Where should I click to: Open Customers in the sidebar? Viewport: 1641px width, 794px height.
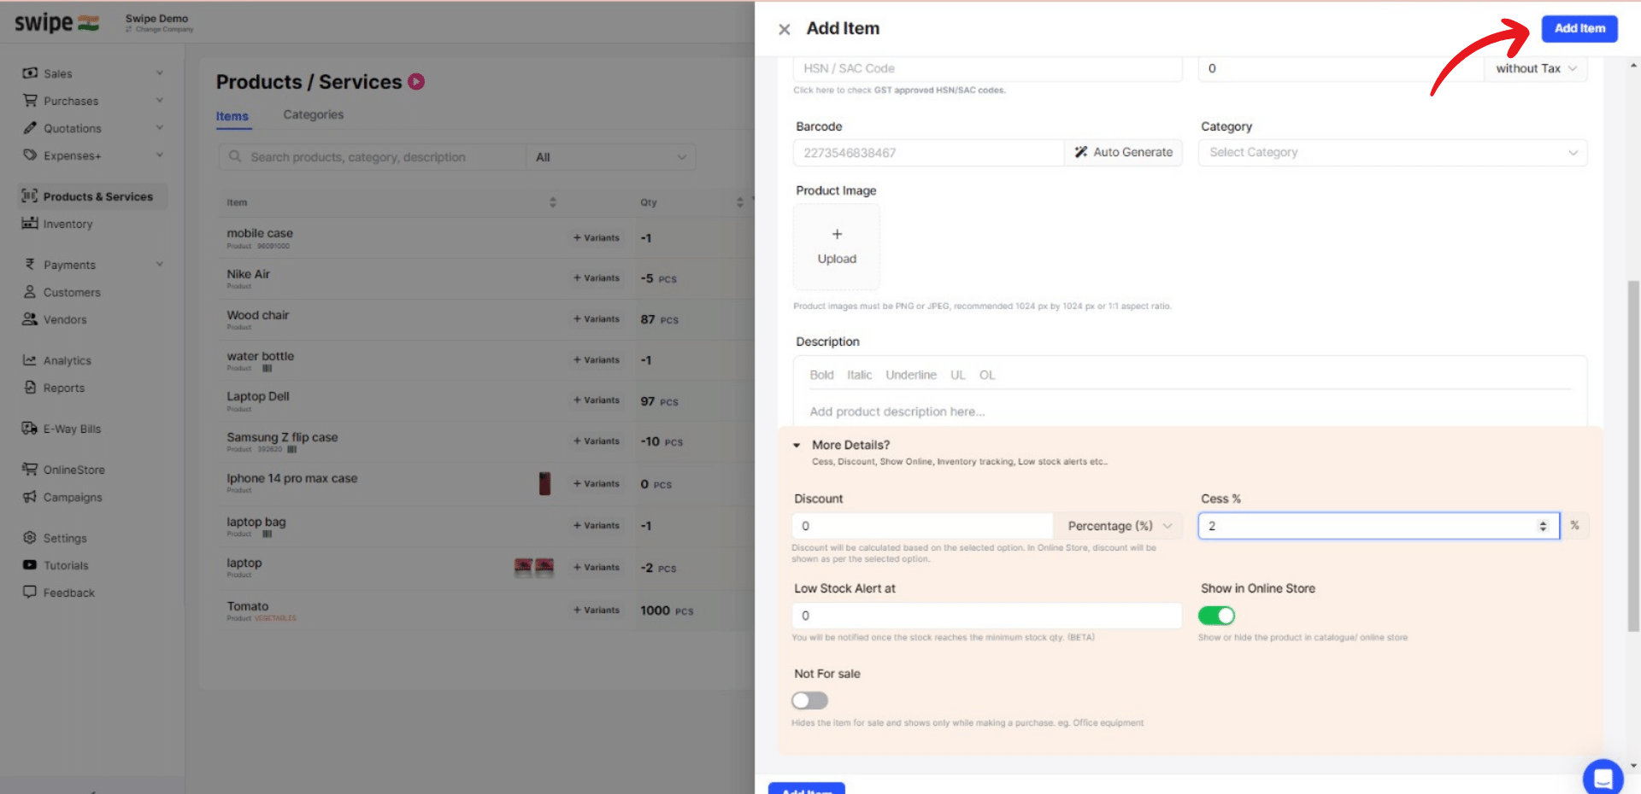pos(72,293)
